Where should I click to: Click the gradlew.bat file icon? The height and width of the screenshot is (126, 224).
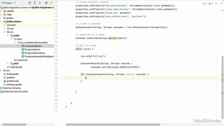(x=5, y=81)
